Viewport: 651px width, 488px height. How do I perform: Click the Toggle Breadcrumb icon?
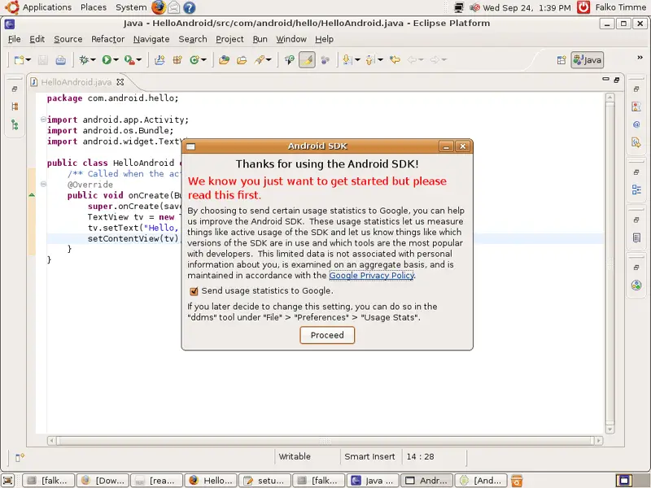[x=290, y=60]
